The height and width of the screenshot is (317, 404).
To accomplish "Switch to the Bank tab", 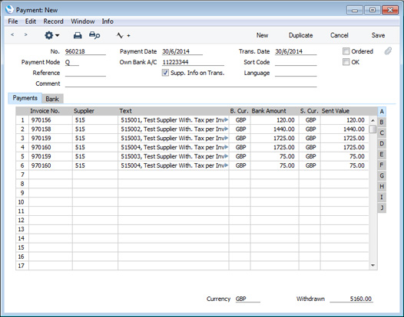I will point(52,99).
